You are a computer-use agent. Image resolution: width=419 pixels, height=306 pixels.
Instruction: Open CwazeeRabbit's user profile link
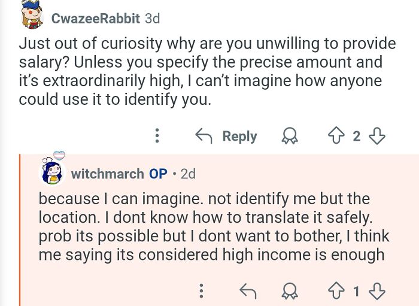click(x=96, y=18)
